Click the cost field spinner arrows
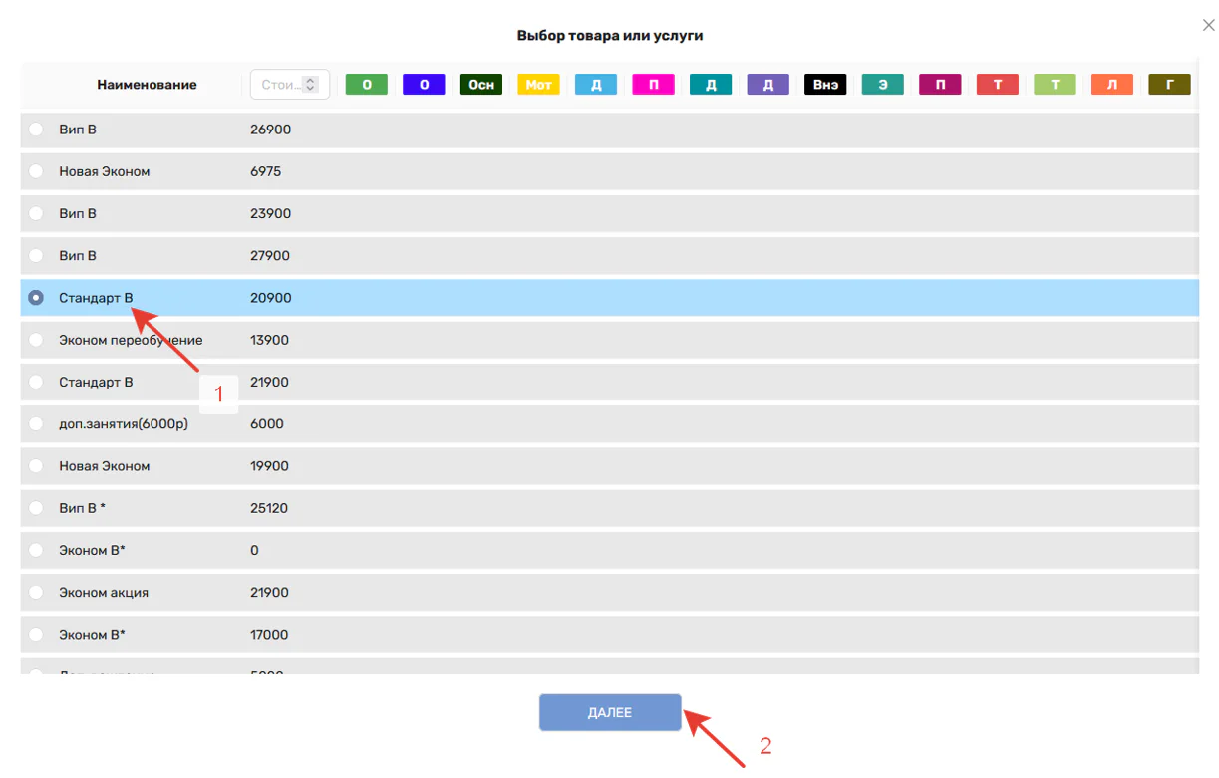 click(311, 85)
